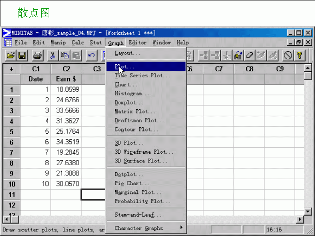This screenshot has width=315, height=236.
Task: Choose Histogram... in the Graph menu
Action: pyautogui.click(x=132, y=93)
